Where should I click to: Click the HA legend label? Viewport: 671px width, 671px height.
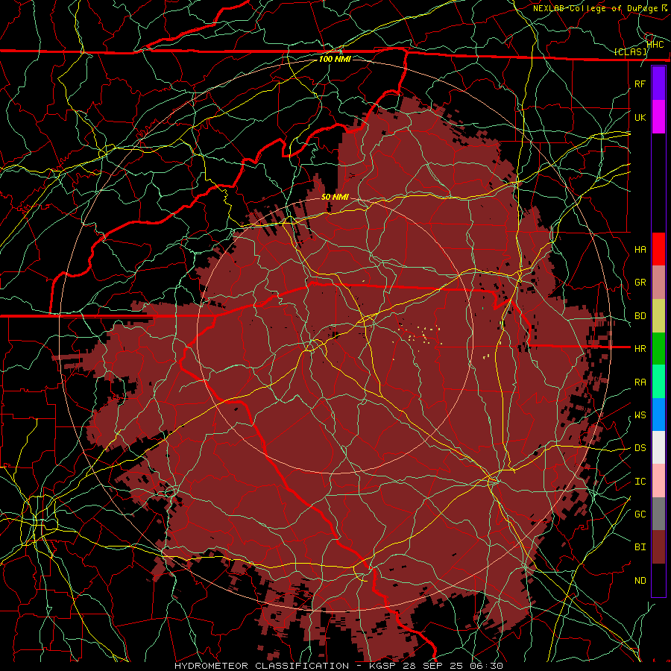[640, 250]
